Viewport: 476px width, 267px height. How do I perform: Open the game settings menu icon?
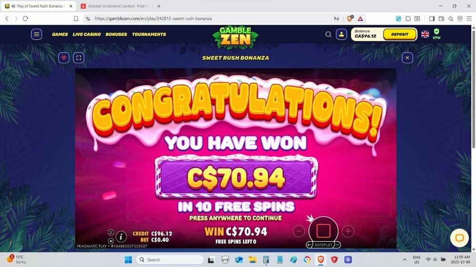(x=111, y=232)
